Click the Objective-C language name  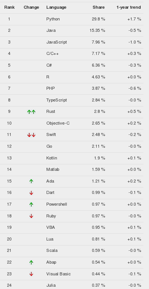tap(58, 123)
